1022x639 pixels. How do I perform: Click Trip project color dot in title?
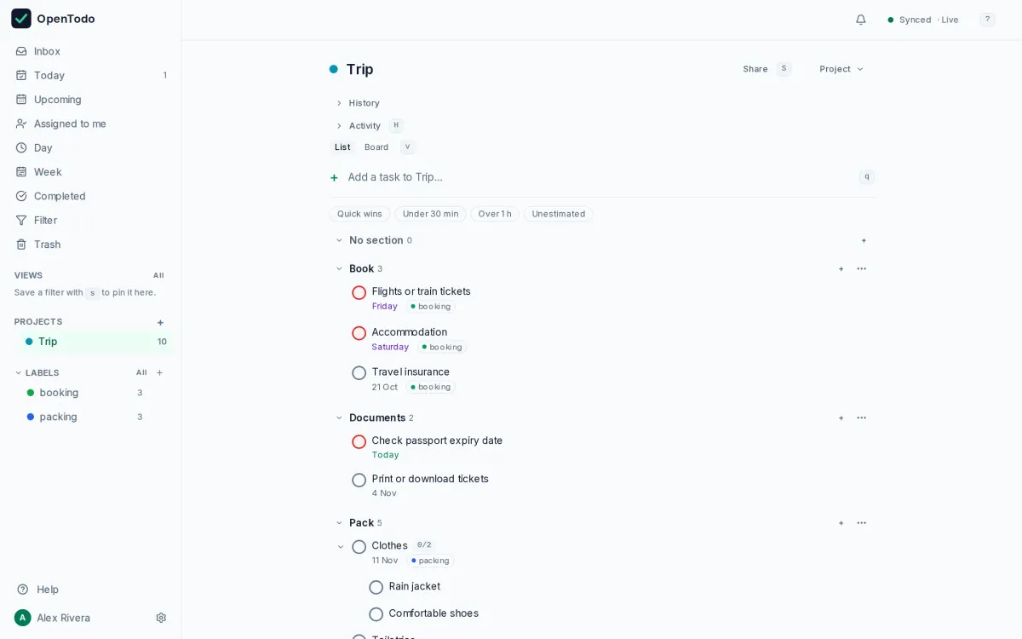(x=334, y=69)
